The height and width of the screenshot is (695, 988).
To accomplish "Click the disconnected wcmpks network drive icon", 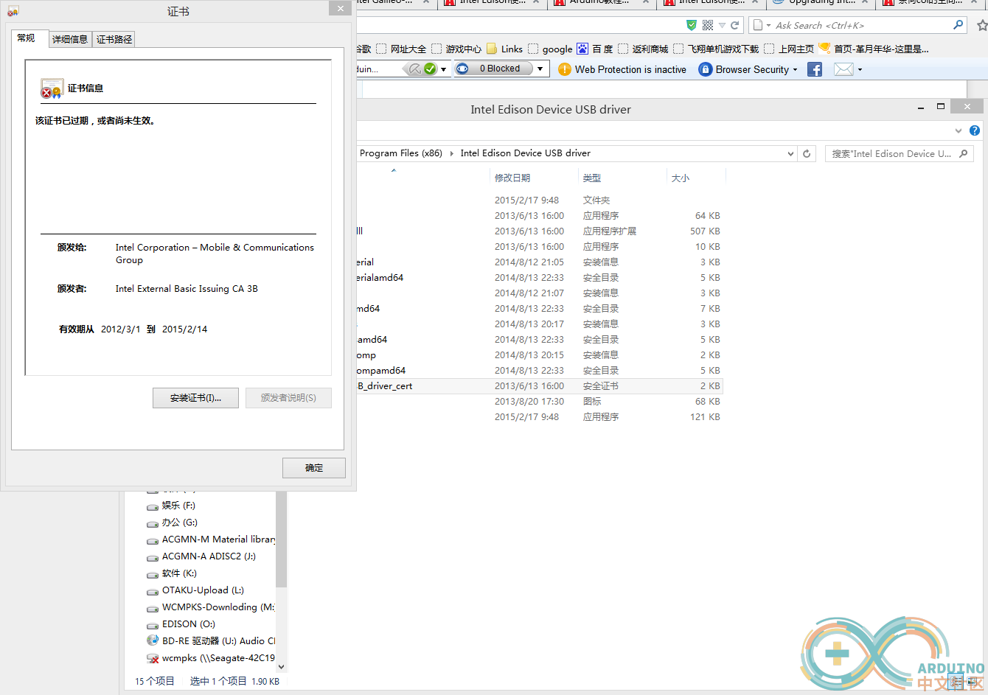I will (153, 658).
